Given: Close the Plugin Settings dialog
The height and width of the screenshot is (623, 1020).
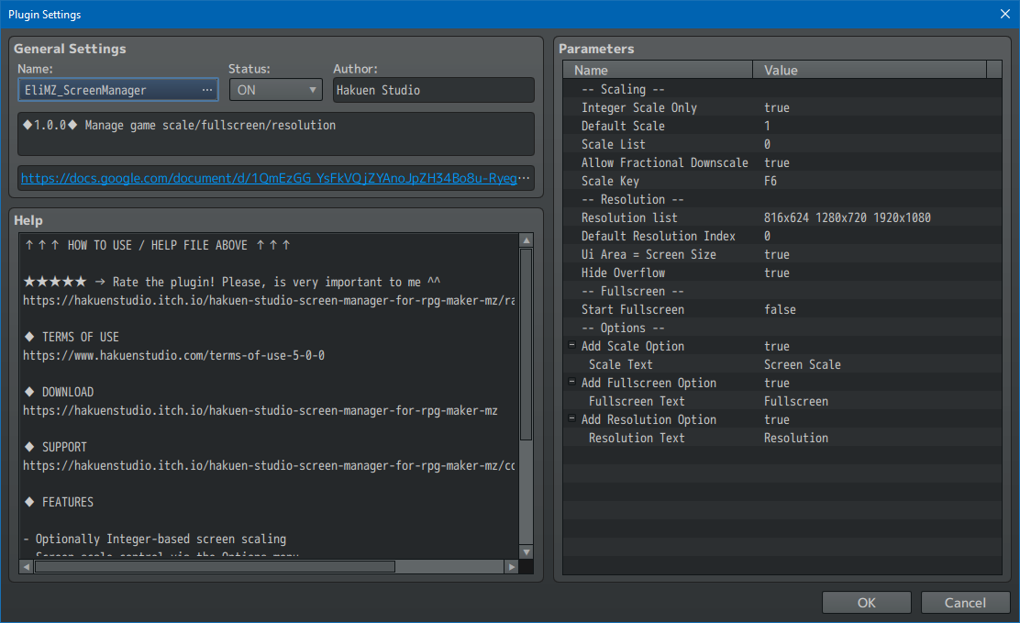Looking at the screenshot, I should [1005, 15].
